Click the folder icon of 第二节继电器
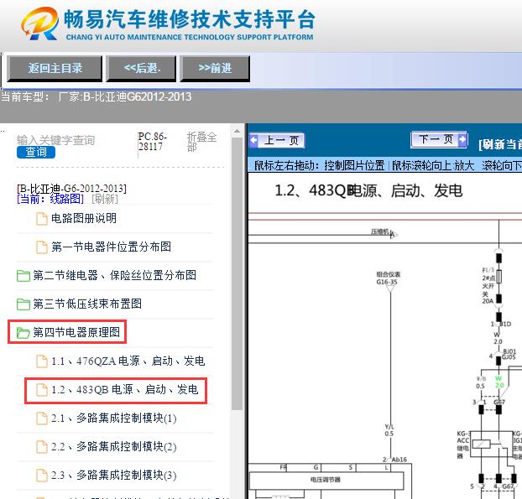Image resolution: width=522 pixels, height=499 pixels. point(23,275)
